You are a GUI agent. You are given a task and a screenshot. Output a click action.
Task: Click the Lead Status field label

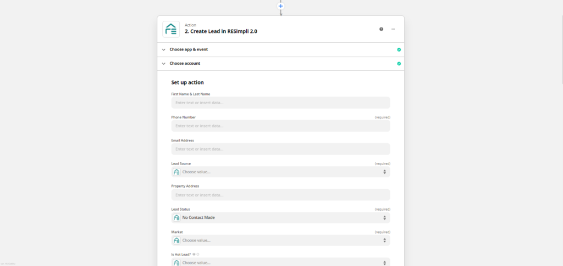pos(180,209)
